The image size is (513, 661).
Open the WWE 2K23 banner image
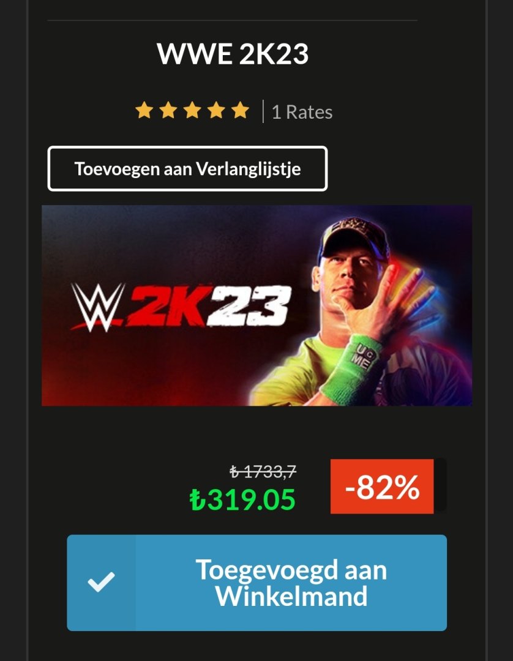tap(256, 305)
